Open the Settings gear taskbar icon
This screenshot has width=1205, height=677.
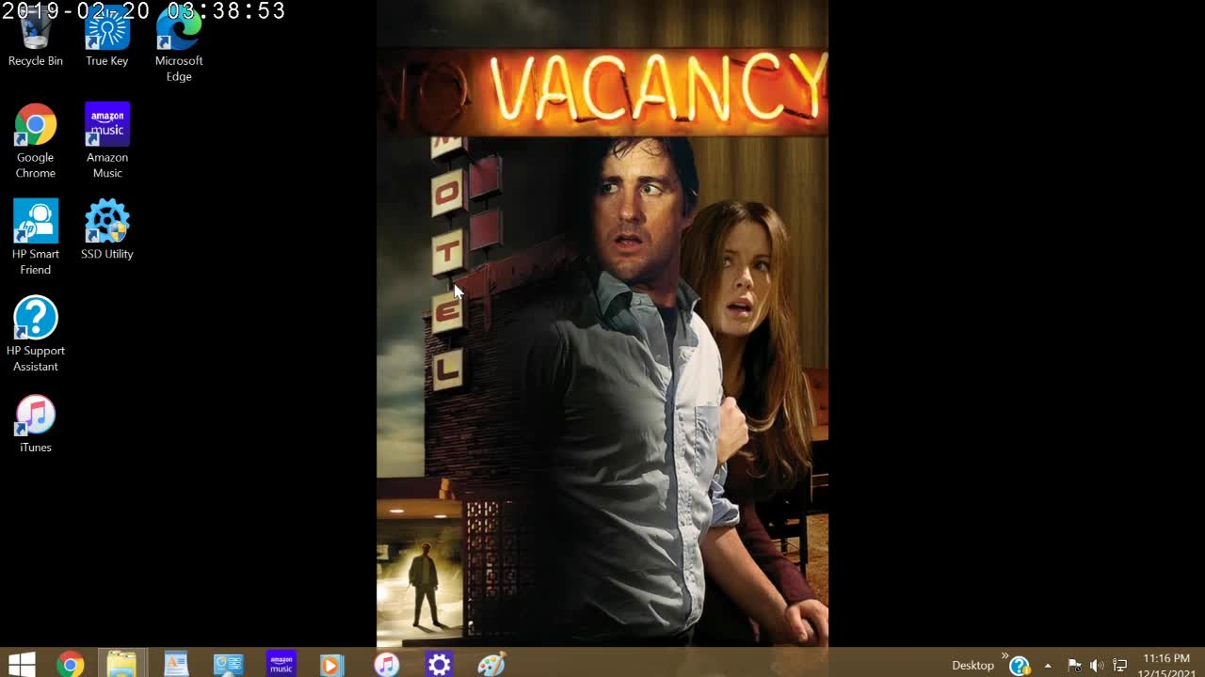pyautogui.click(x=440, y=665)
